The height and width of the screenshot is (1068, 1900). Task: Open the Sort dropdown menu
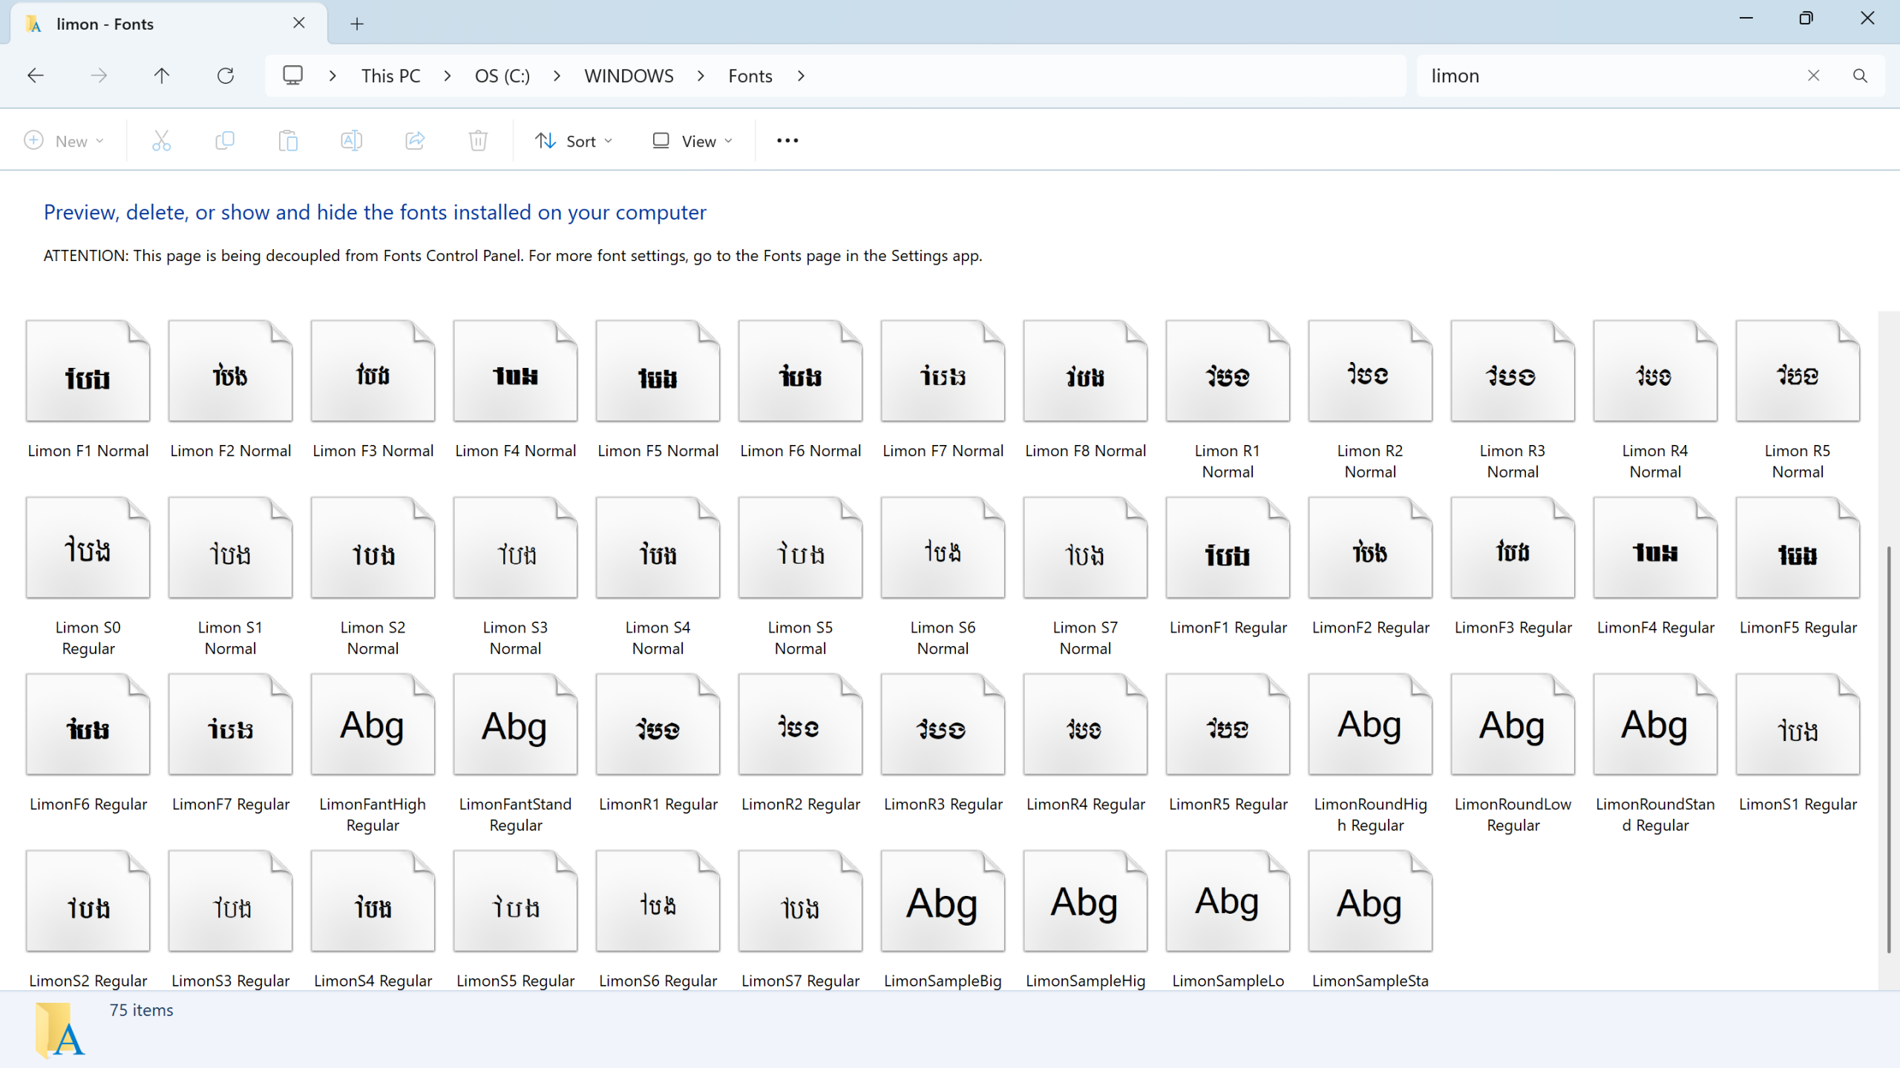pyautogui.click(x=574, y=141)
